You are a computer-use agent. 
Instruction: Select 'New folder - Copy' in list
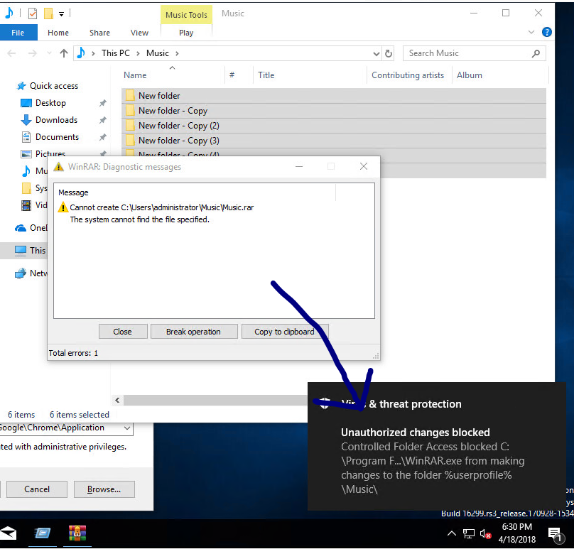click(x=333, y=111)
